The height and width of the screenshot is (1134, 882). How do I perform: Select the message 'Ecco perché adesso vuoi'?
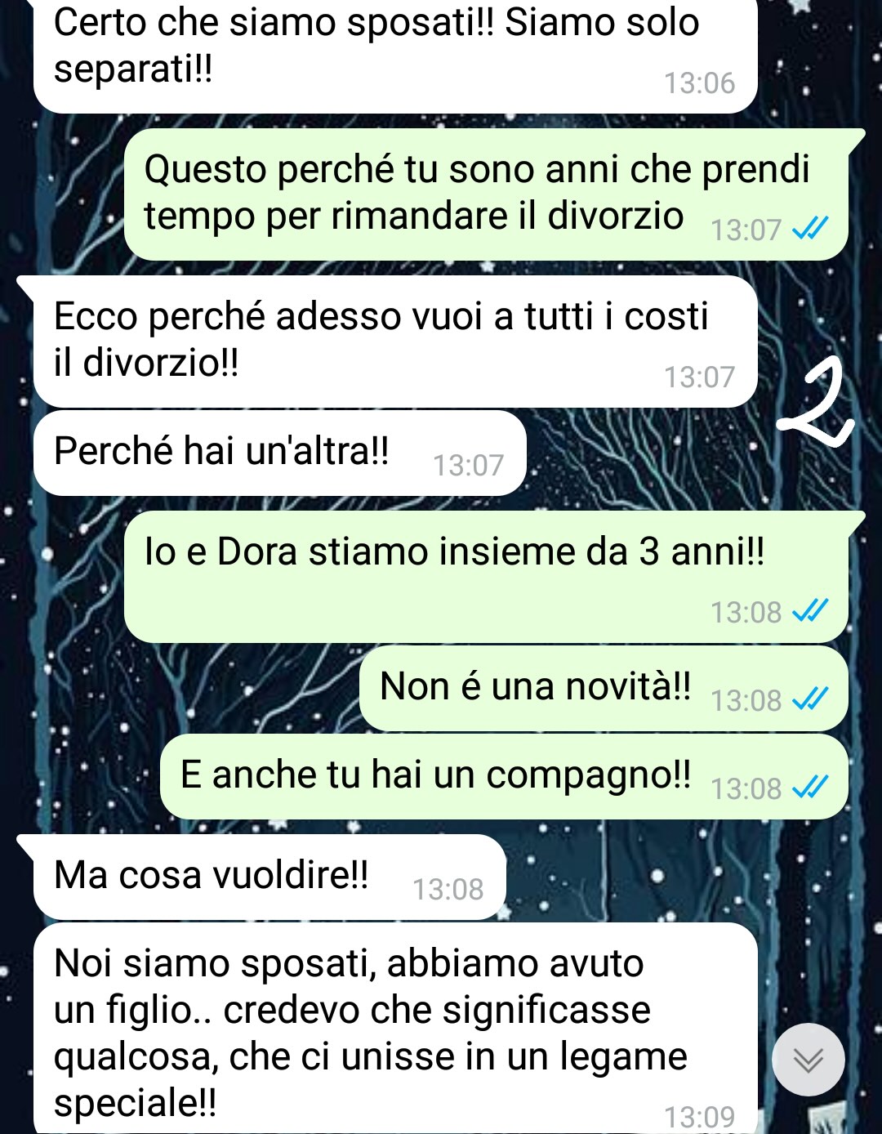(395, 342)
